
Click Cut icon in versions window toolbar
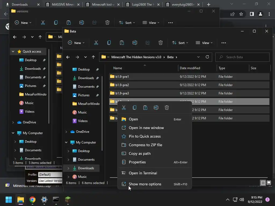(43, 23)
